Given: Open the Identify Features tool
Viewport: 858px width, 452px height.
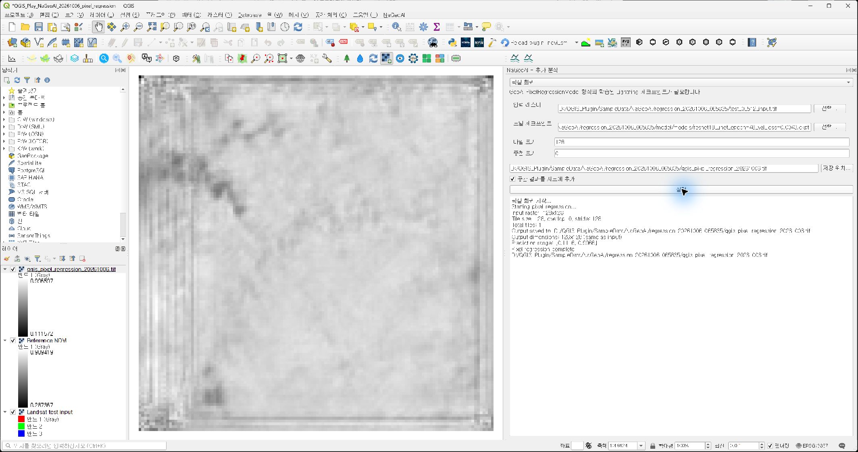Looking at the screenshot, I should [x=397, y=27].
